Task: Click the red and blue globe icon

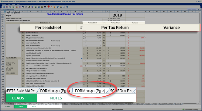Action: (32, 7)
